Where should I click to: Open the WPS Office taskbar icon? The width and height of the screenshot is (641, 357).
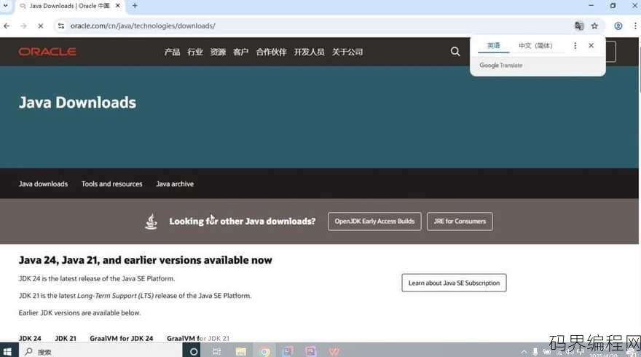pyautogui.click(x=334, y=351)
